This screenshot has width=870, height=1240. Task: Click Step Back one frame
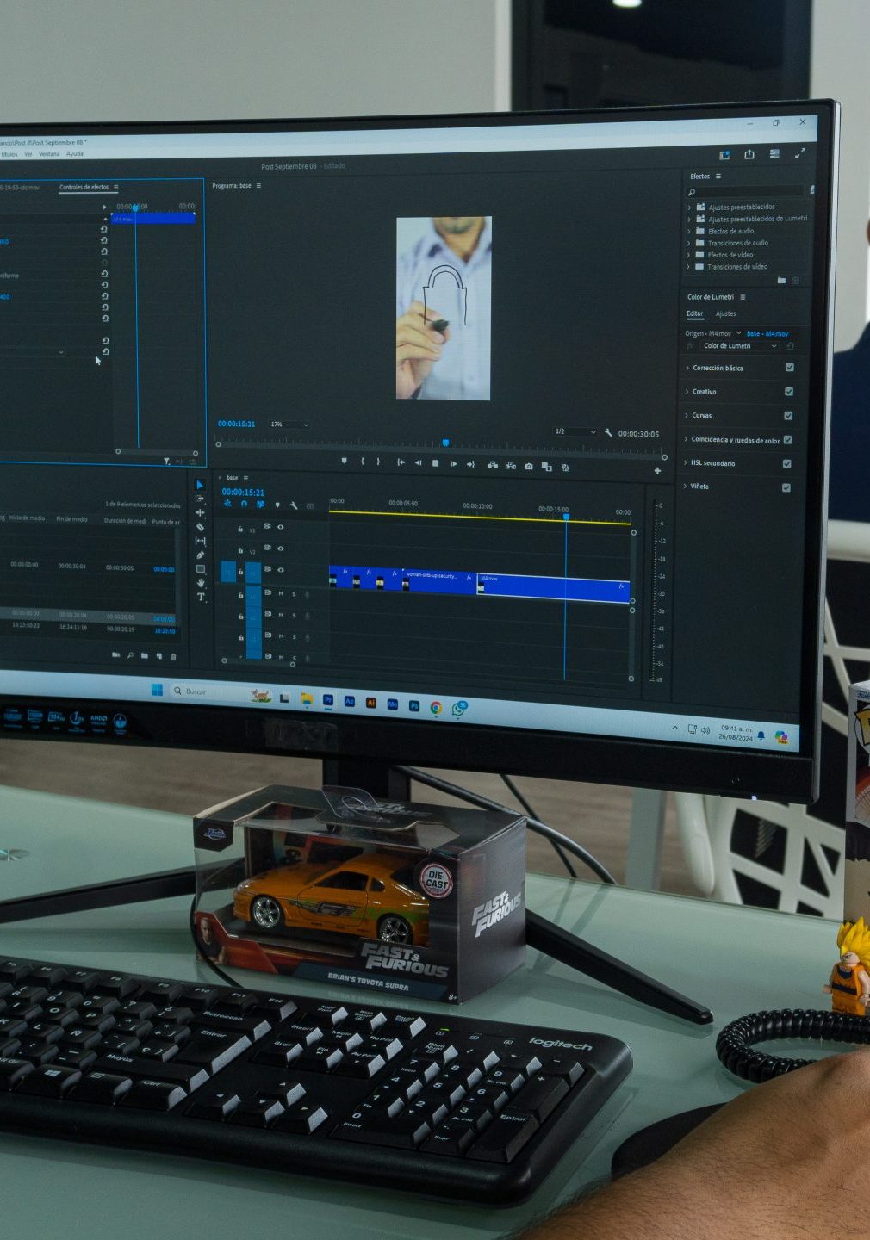419,463
